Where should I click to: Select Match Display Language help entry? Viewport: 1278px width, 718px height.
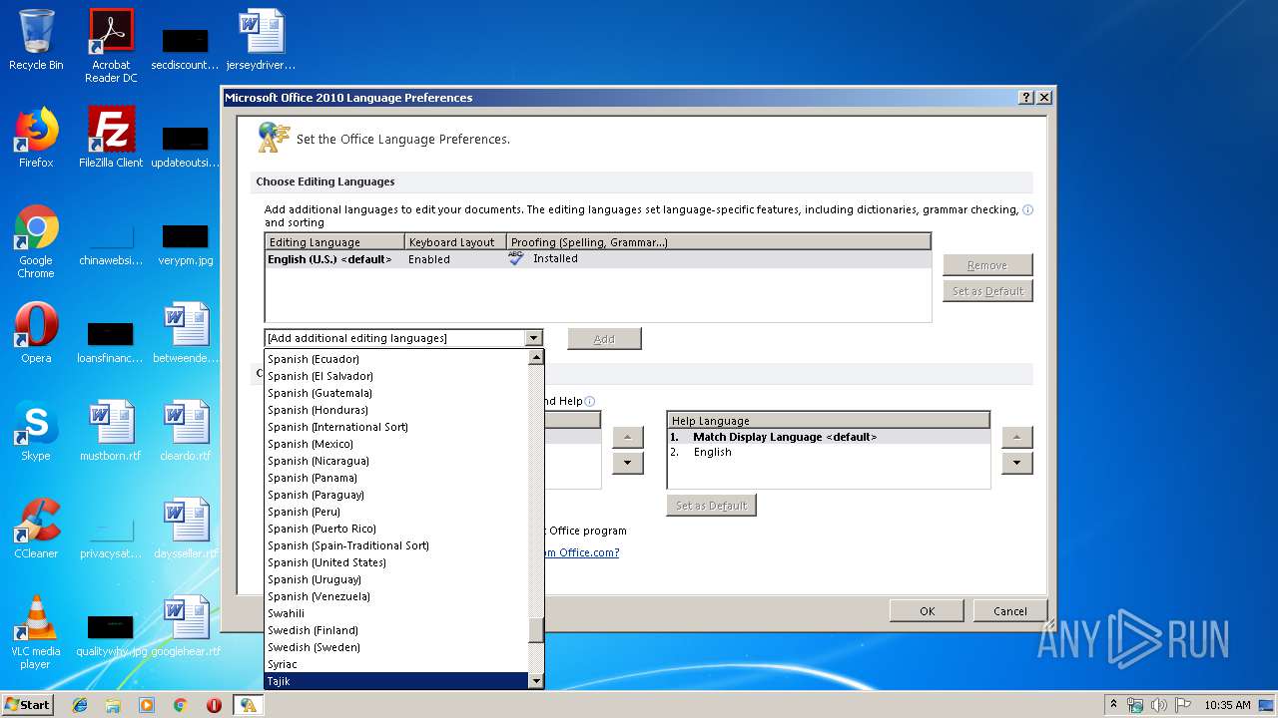(x=829, y=437)
